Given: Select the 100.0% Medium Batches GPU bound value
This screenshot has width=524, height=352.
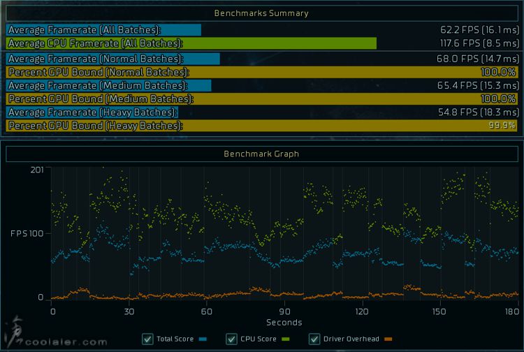Looking at the screenshot, I should 498,99.
